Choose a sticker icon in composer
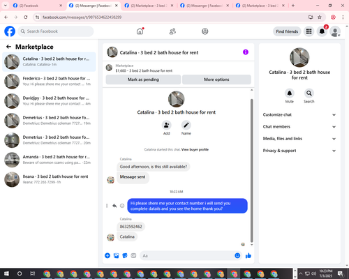This screenshot has height=279, width=349. click(125, 256)
